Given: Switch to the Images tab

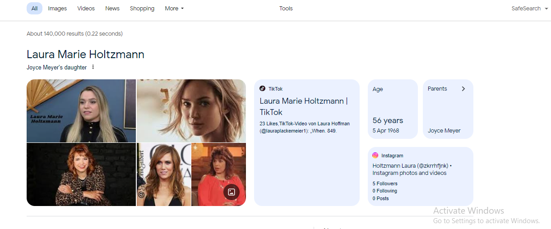Looking at the screenshot, I should (57, 9).
